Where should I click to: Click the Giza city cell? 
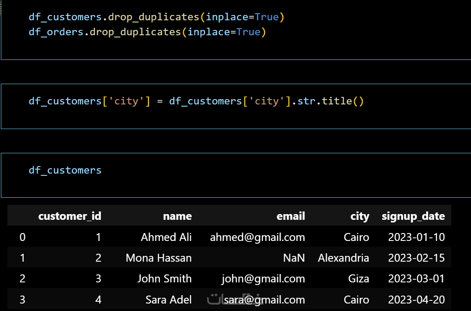point(359,278)
